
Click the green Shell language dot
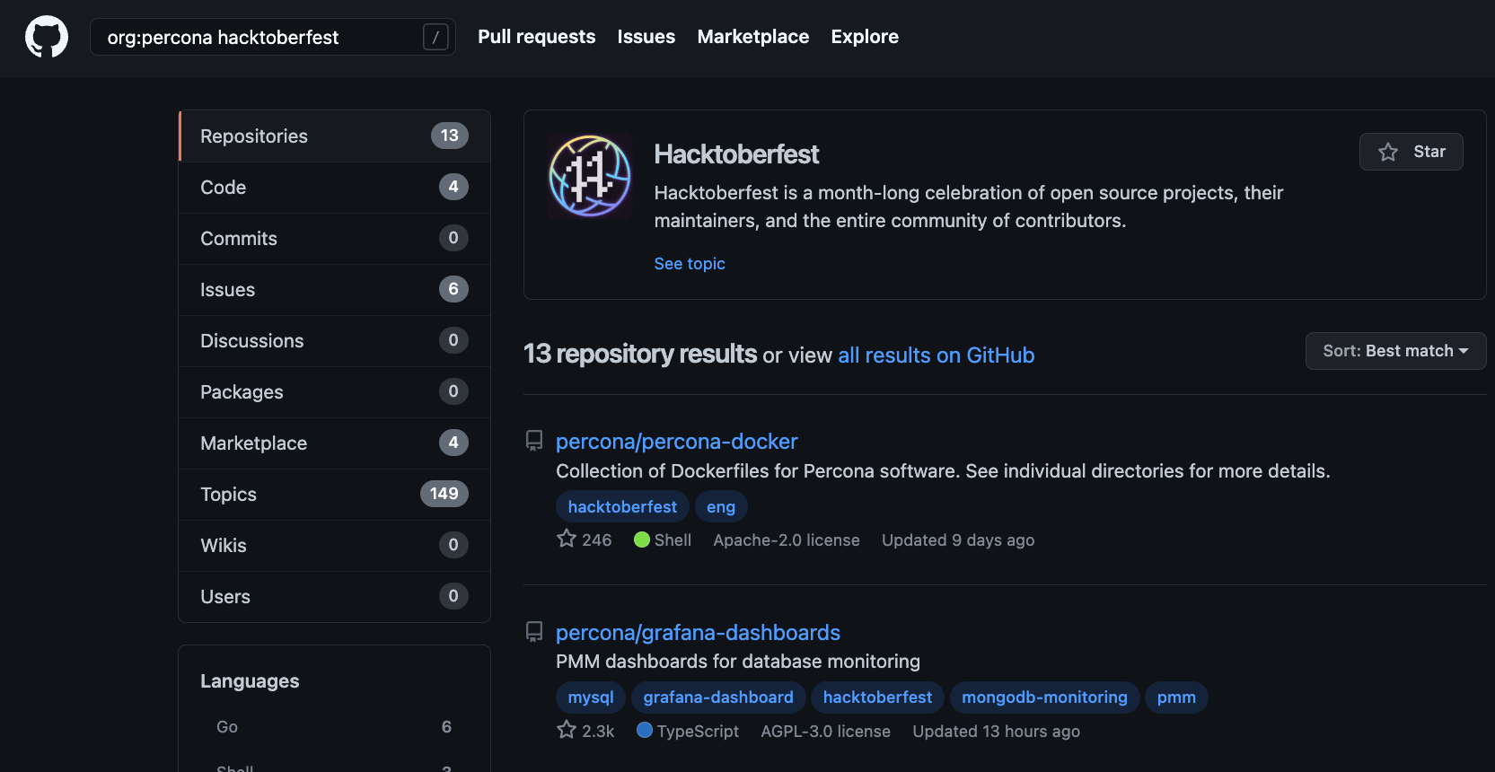642,540
